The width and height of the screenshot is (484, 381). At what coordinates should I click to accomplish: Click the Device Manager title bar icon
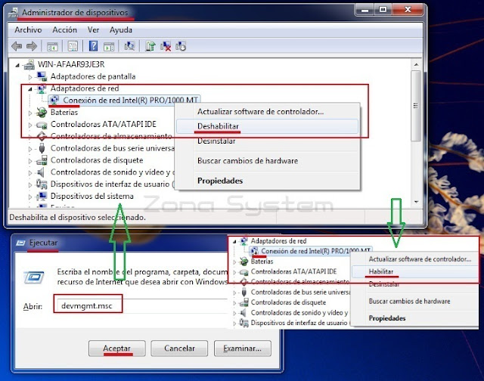14,13
